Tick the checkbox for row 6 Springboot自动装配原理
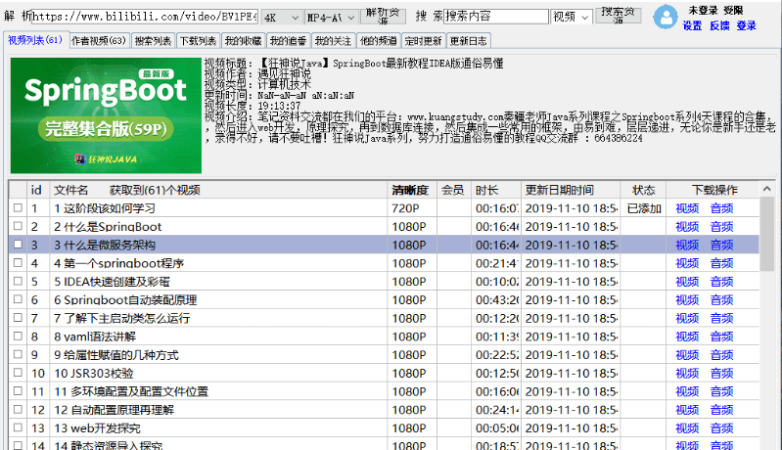 pyautogui.click(x=18, y=299)
